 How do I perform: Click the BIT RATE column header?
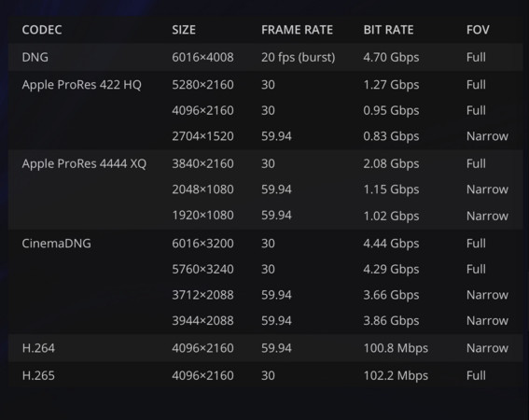388,30
